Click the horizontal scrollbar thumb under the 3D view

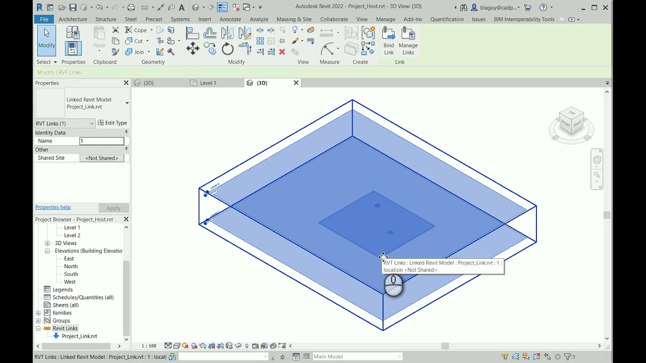click(x=445, y=346)
